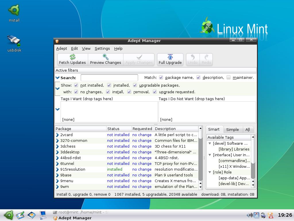Open the Install desktop icon
The image size is (294, 221).
tap(14, 10)
